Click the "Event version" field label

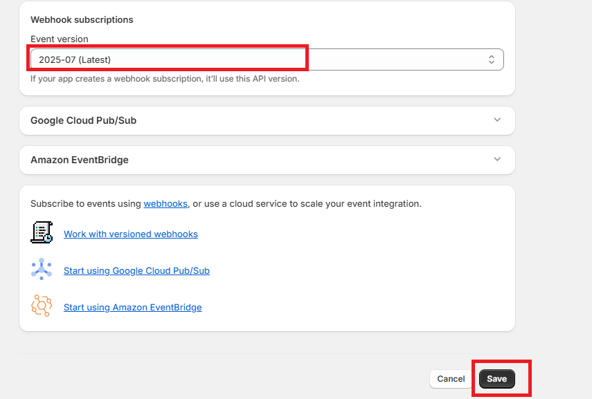60,39
